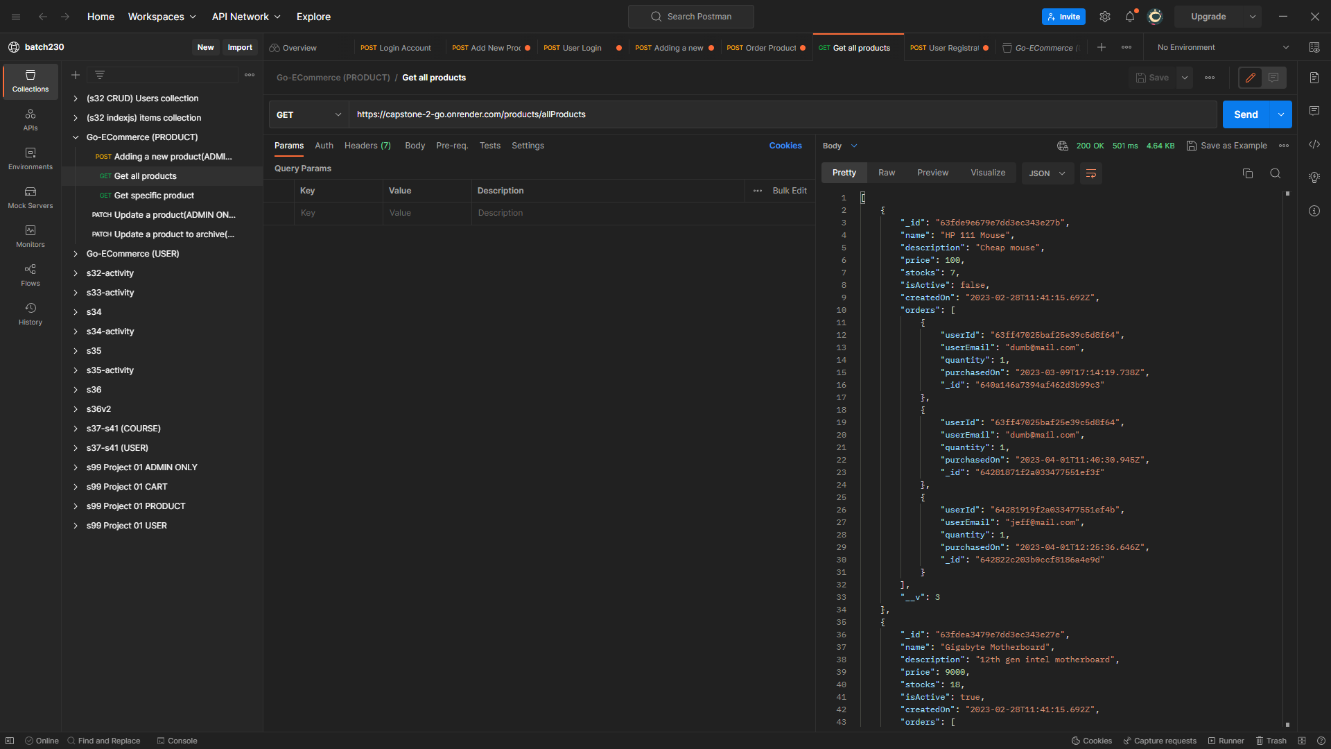This screenshot has width=1331, height=749.
Task: Click Bulk Edit in query params
Action: [790, 191]
